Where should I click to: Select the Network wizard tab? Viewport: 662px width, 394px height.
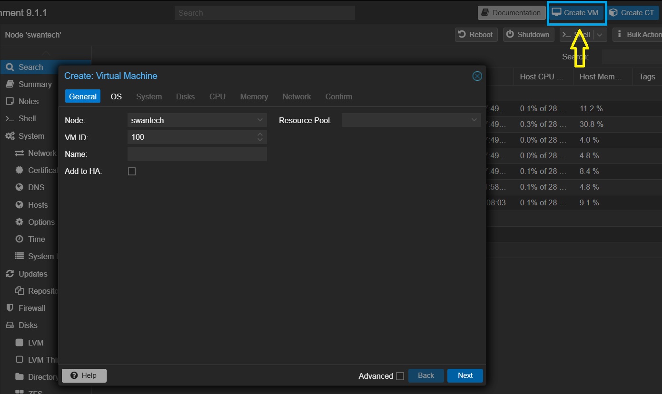(x=296, y=96)
